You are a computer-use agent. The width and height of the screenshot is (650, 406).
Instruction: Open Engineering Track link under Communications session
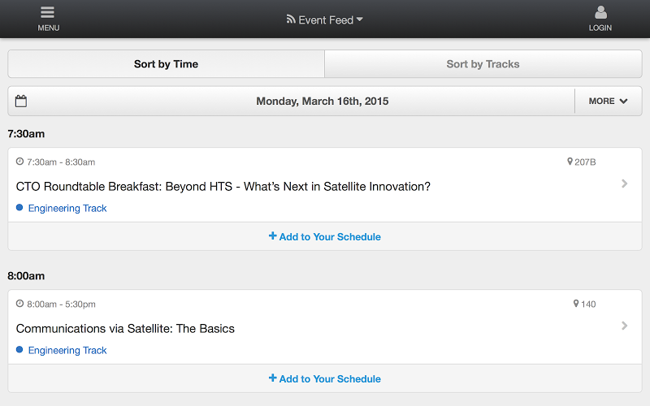(67, 350)
